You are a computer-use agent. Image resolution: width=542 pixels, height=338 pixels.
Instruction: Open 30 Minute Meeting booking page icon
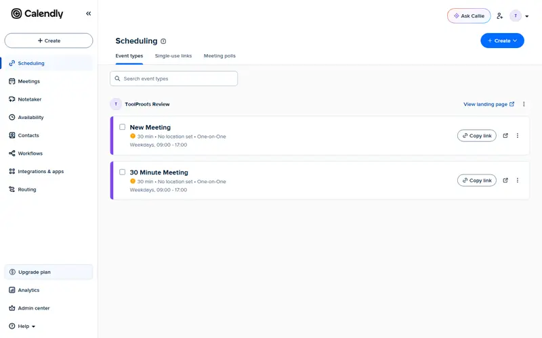pos(505,180)
